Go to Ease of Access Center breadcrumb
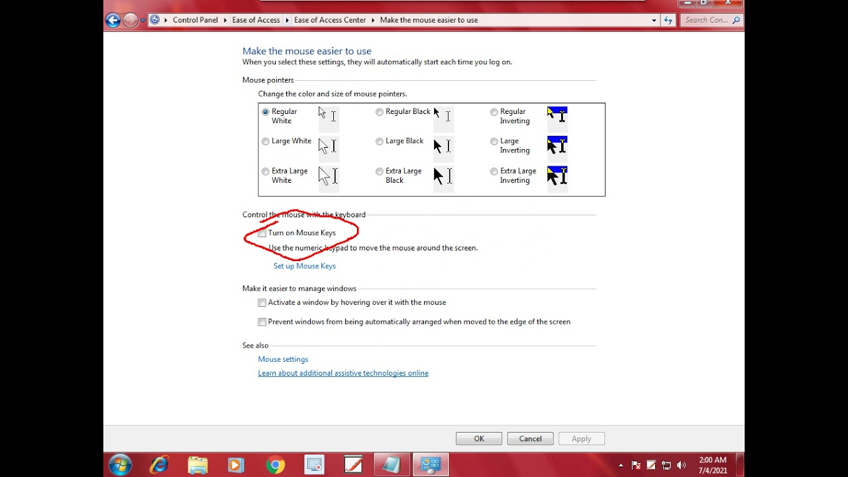848x477 pixels. click(330, 21)
